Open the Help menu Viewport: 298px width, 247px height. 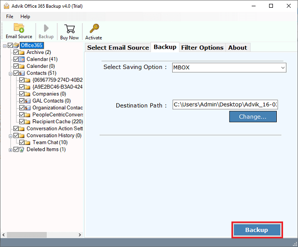(x=25, y=16)
